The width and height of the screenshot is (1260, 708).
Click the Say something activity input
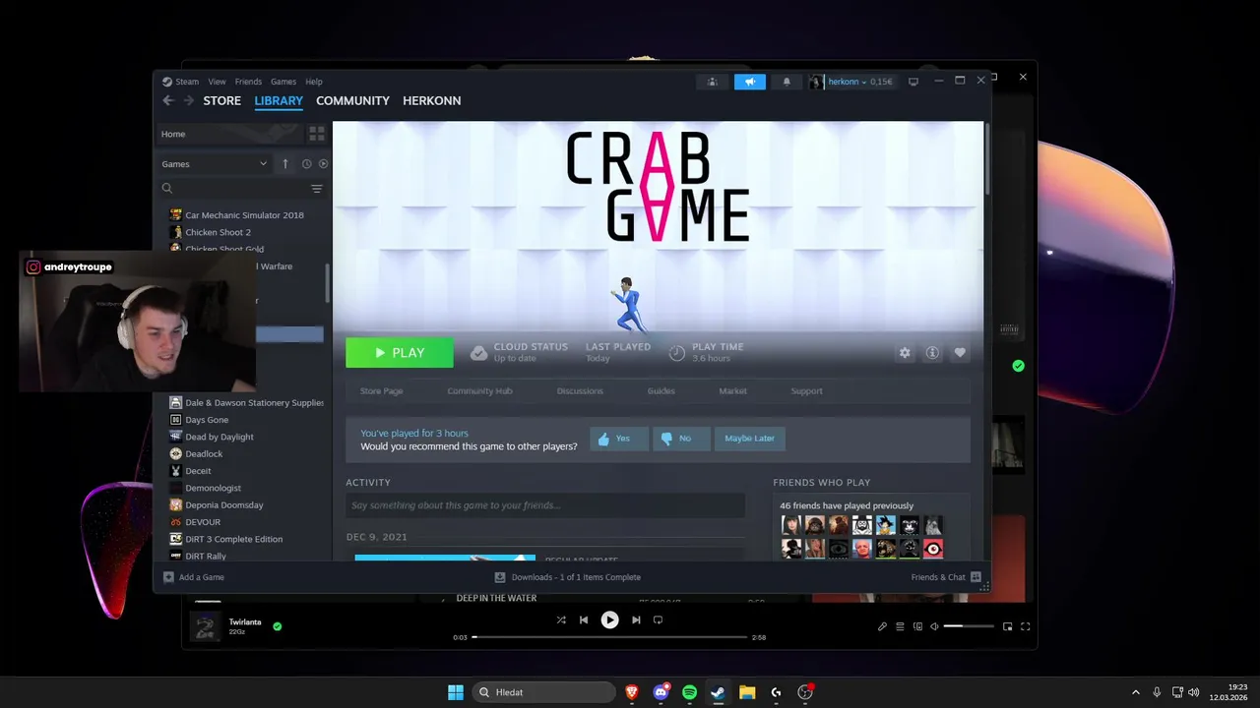(x=544, y=505)
